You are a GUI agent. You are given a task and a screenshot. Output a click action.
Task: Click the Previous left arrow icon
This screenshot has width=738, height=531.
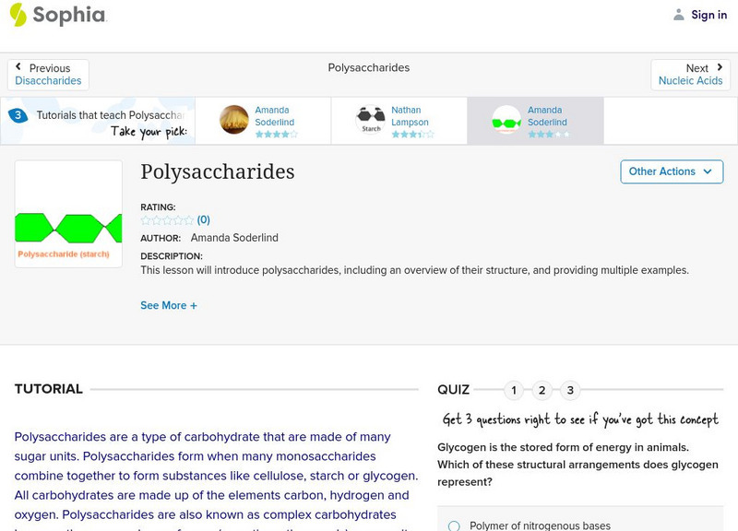18,68
